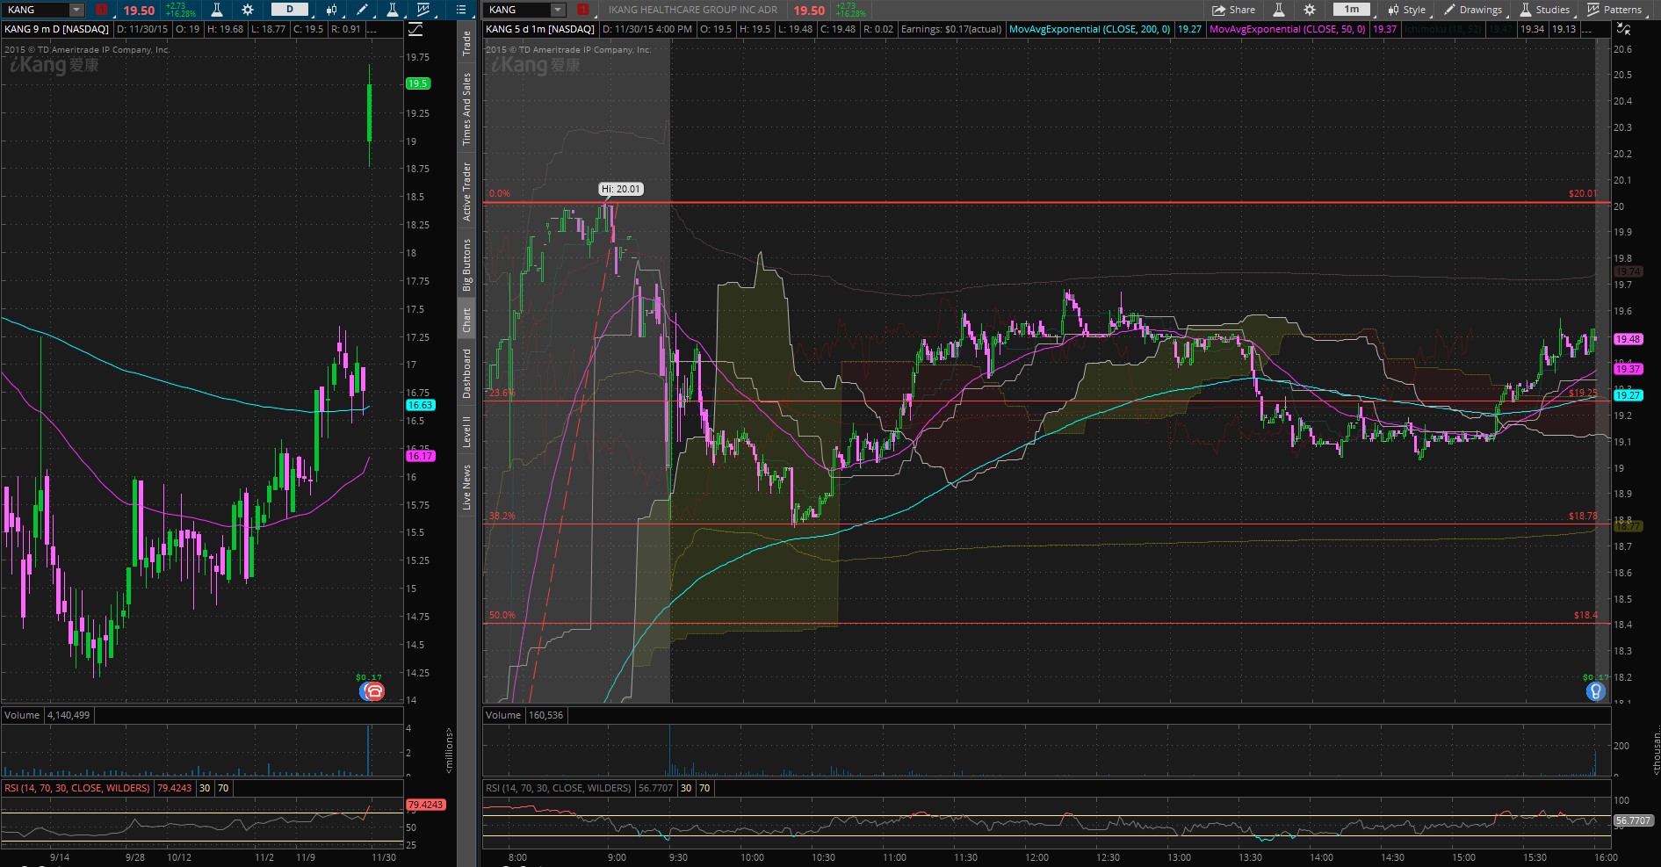The height and width of the screenshot is (867, 1661).
Task: Click the KANG symbol field on right chart
Action: 517,10
